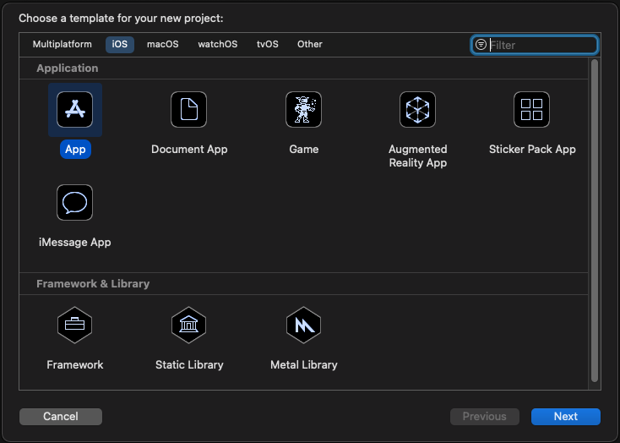Click the "Static Library" label
The image size is (620, 443).
(x=189, y=364)
